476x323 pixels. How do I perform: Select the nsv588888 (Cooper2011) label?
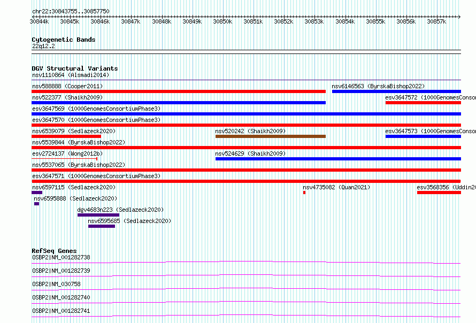67,86
